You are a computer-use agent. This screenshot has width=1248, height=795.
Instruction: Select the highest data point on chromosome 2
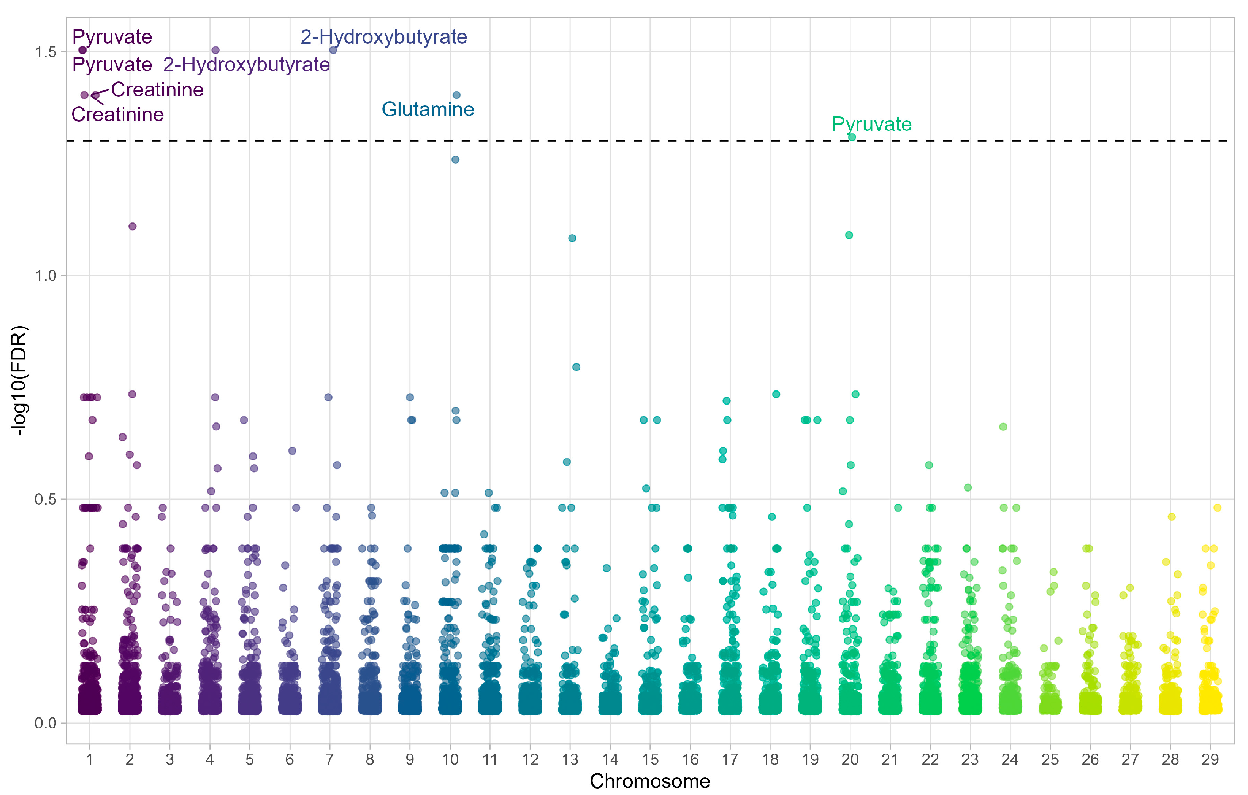(x=132, y=226)
